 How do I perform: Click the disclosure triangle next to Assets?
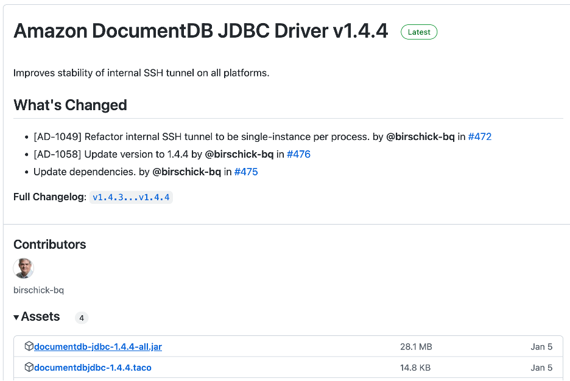pyautogui.click(x=16, y=316)
